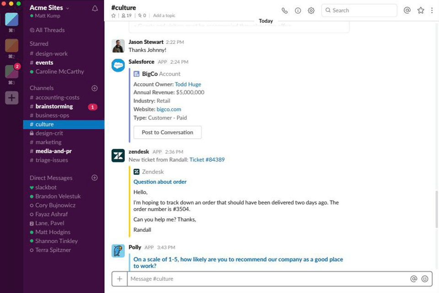The height and width of the screenshot is (293, 439).
Task: Click Jason Stewart's avatar
Action: pyautogui.click(x=118, y=46)
